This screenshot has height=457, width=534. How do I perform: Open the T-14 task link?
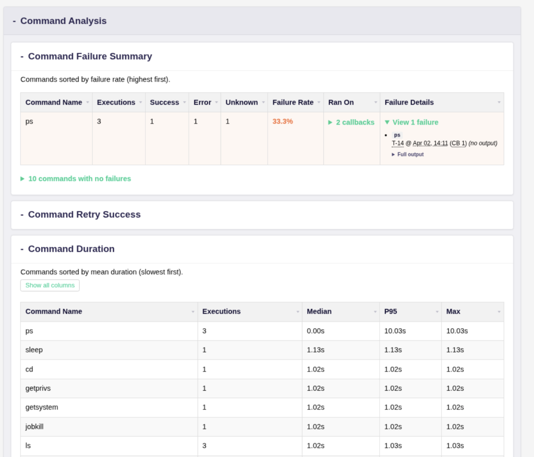click(x=397, y=143)
